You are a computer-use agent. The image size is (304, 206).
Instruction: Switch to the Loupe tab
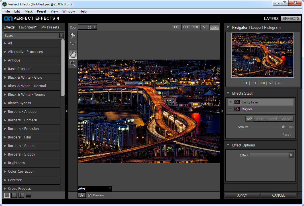pyautogui.click(x=256, y=28)
